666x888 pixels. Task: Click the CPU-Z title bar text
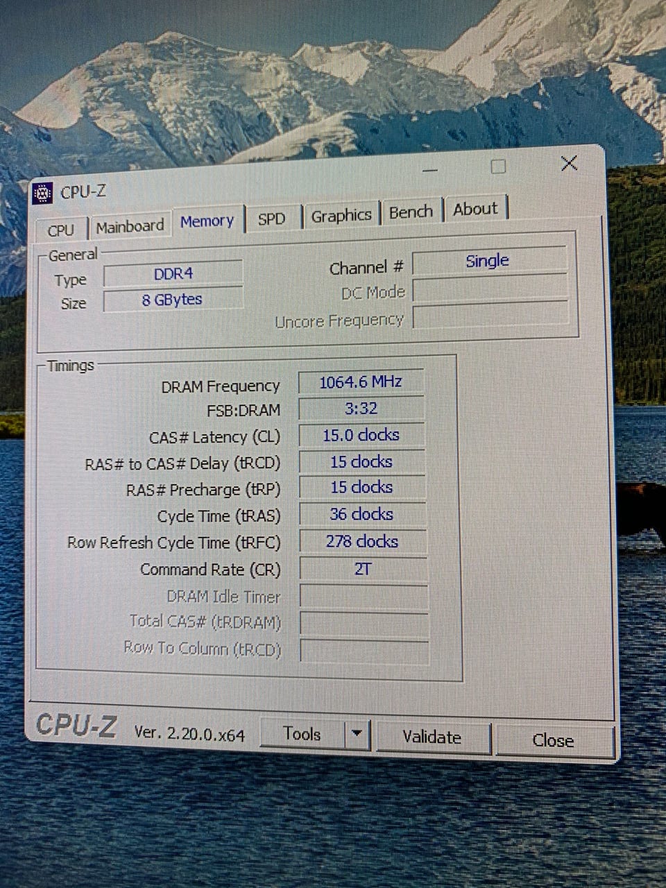[83, 191]
